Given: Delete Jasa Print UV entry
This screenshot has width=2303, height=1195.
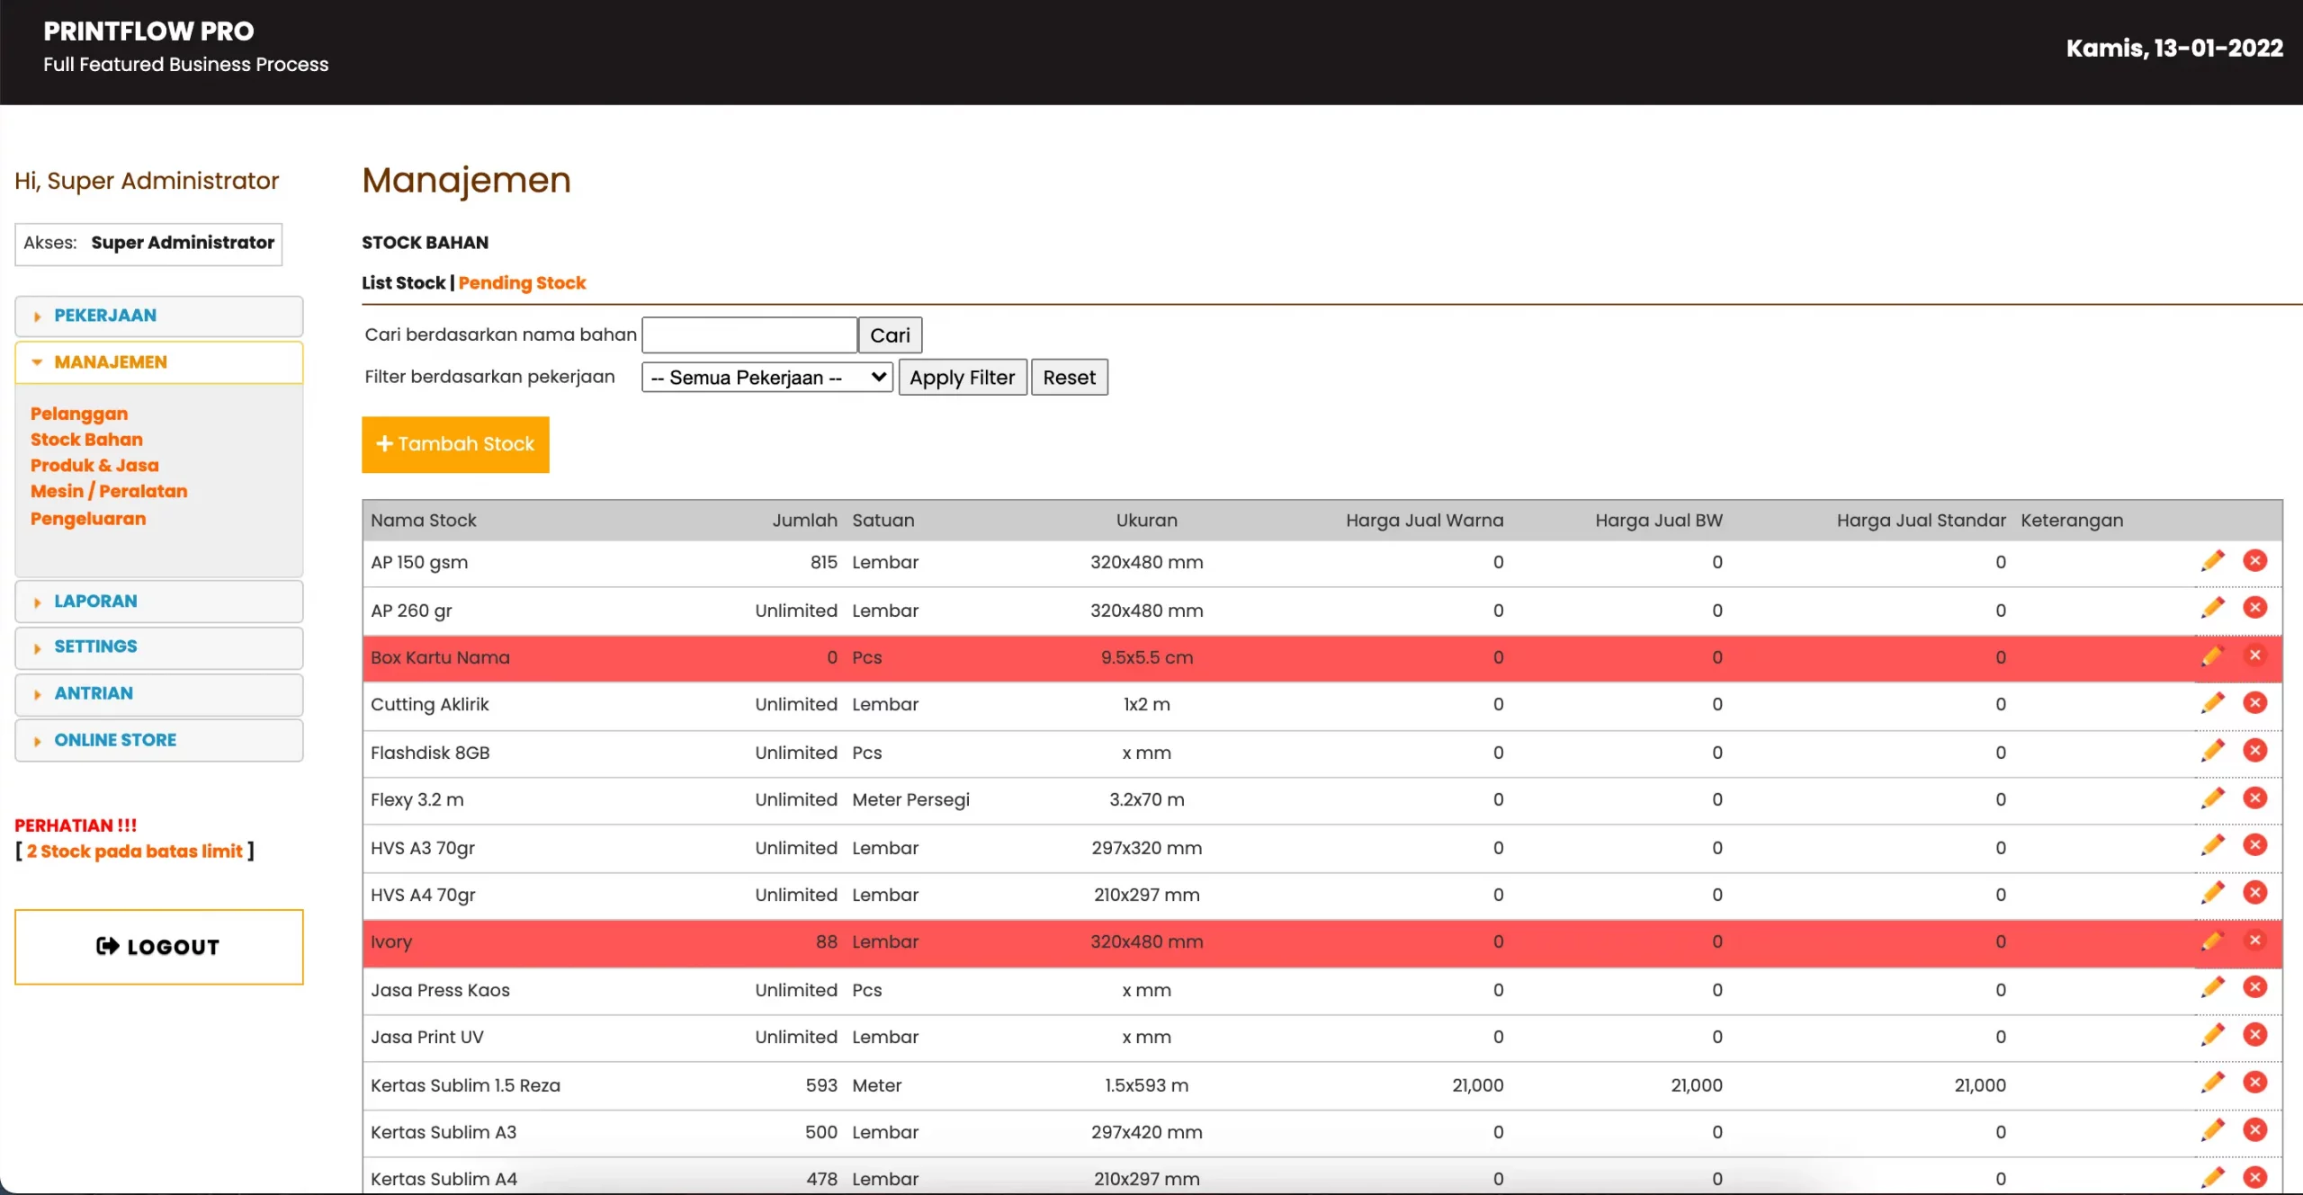Looking at the screenshot, I should click(2254, 1036).
